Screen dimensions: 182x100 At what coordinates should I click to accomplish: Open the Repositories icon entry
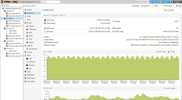(x=27, y=49)
